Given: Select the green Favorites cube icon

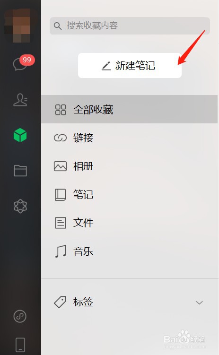Looking at the screenshot, I should pos(20,135).
